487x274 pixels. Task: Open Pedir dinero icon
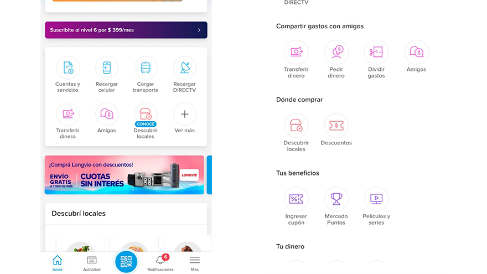coord(336,52)
